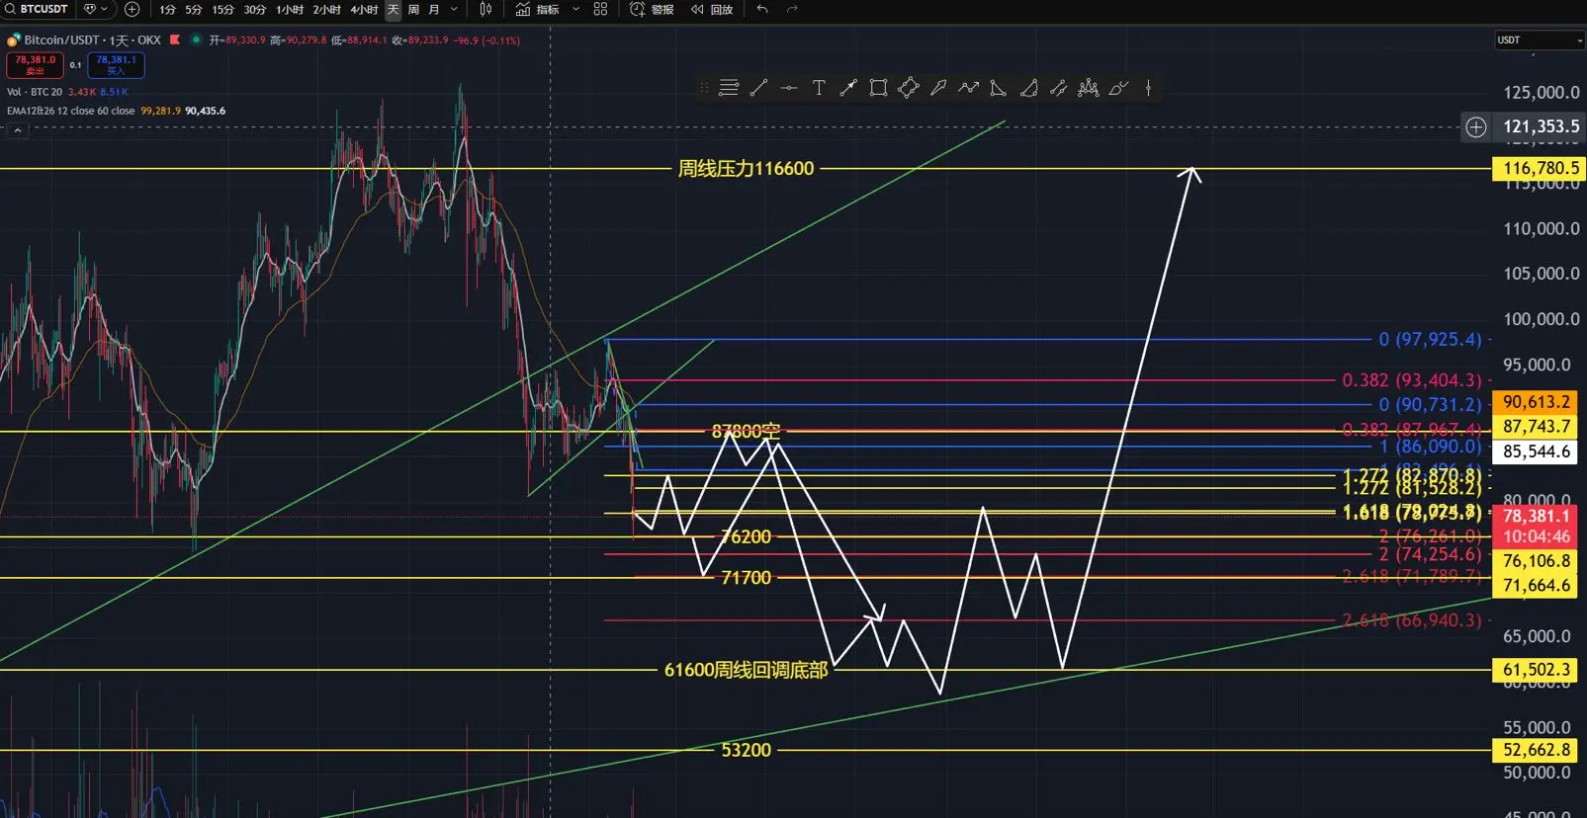This screenshot has width=1587, height=818.
Task: Expand the timeframe list dropdown arrow
Action: point(454,10)
